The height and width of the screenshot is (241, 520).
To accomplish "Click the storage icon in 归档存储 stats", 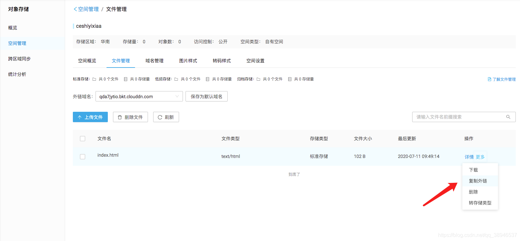I will pos(290,79).
